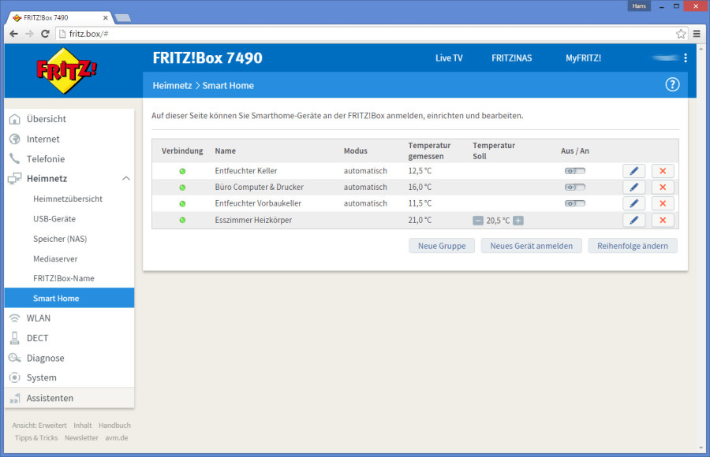Edit the Entfeuchter Keller device
The height and width of the screenshot is (457, 710).
633,171
